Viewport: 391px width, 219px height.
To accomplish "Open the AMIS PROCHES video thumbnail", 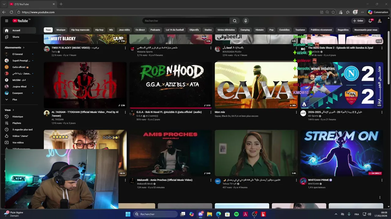I will coord(170,153).
